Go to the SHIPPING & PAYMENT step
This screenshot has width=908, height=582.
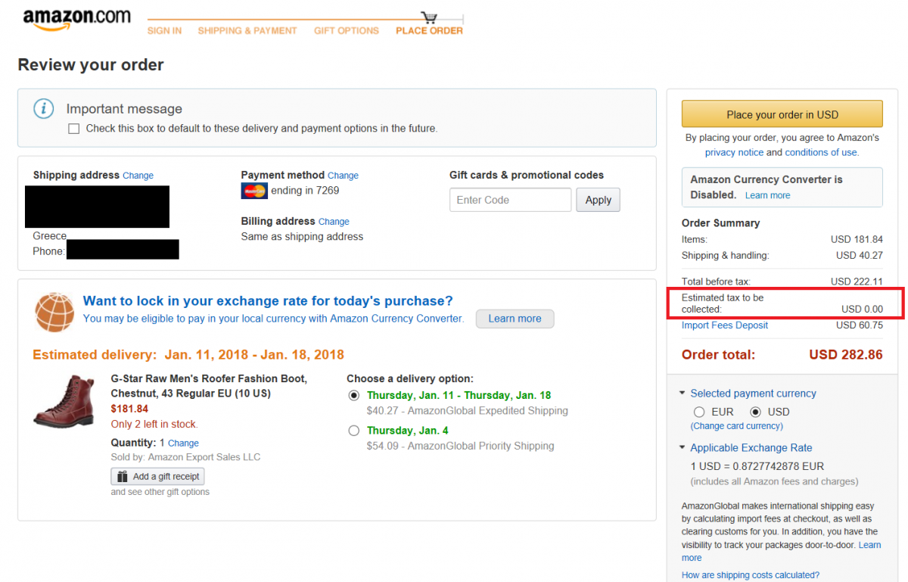click(247, 31)
